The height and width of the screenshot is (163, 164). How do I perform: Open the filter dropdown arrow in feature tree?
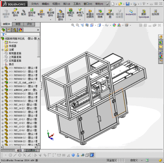(6, 34)
